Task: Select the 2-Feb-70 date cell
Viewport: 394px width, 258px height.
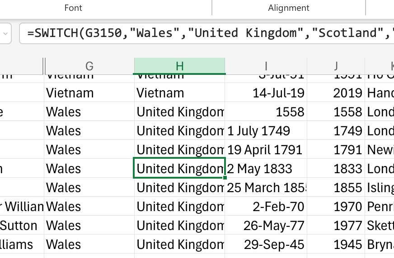Action: click(x=266, y=207)
